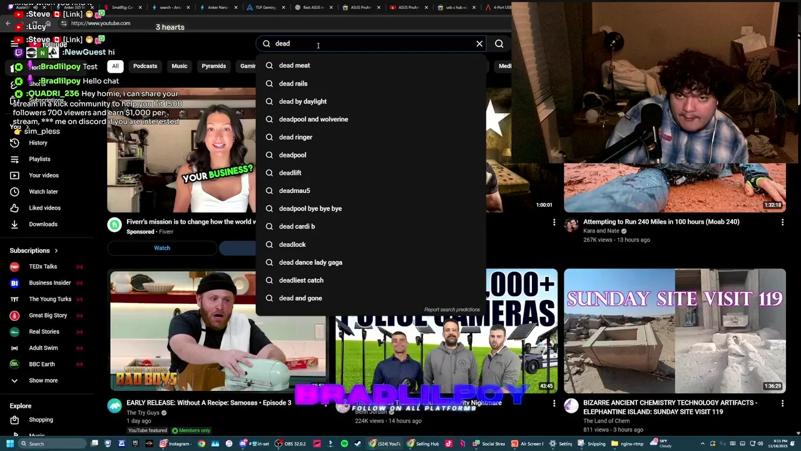Open Playlists in the sidebar
The height and width of the screenshot is (451, 801).
pyautogui.click(x=39, y=159)
